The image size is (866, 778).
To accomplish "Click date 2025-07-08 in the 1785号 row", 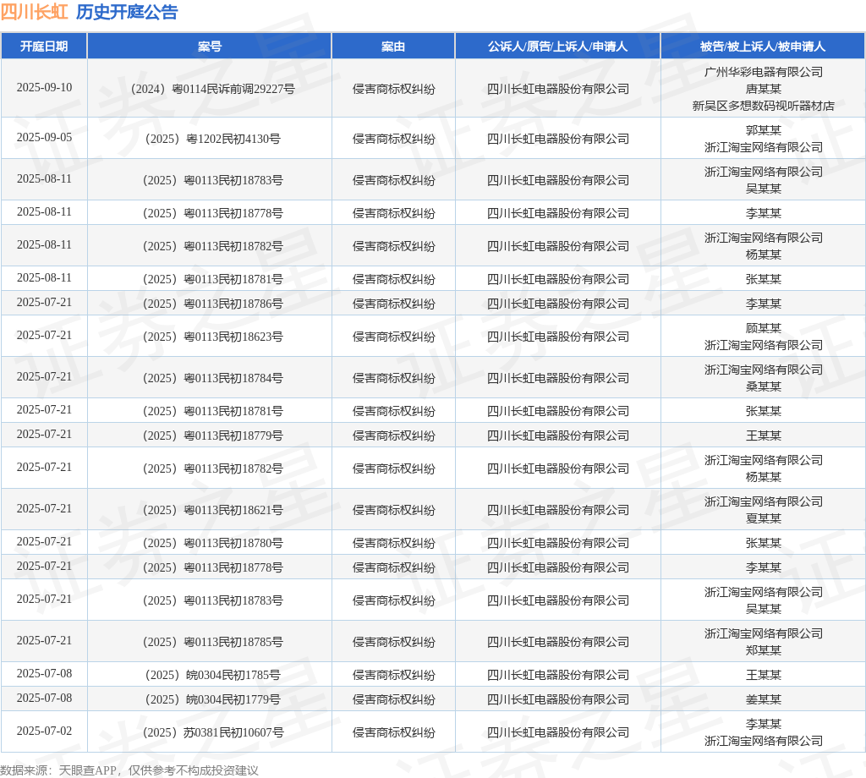I will click(x=44, y=674).
